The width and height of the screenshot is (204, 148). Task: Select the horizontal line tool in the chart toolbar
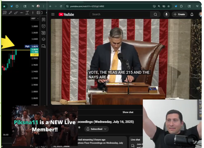coord(22,13)
